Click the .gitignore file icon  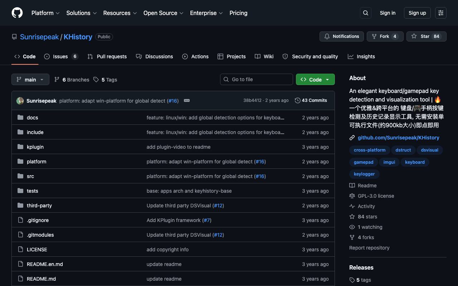(20, 220)
